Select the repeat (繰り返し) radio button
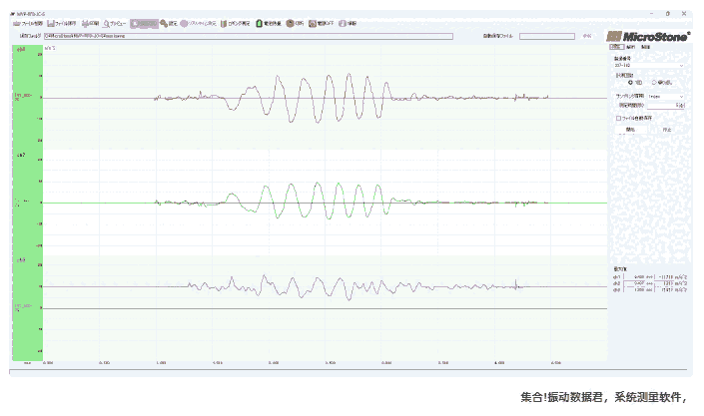 coord(653,83)
